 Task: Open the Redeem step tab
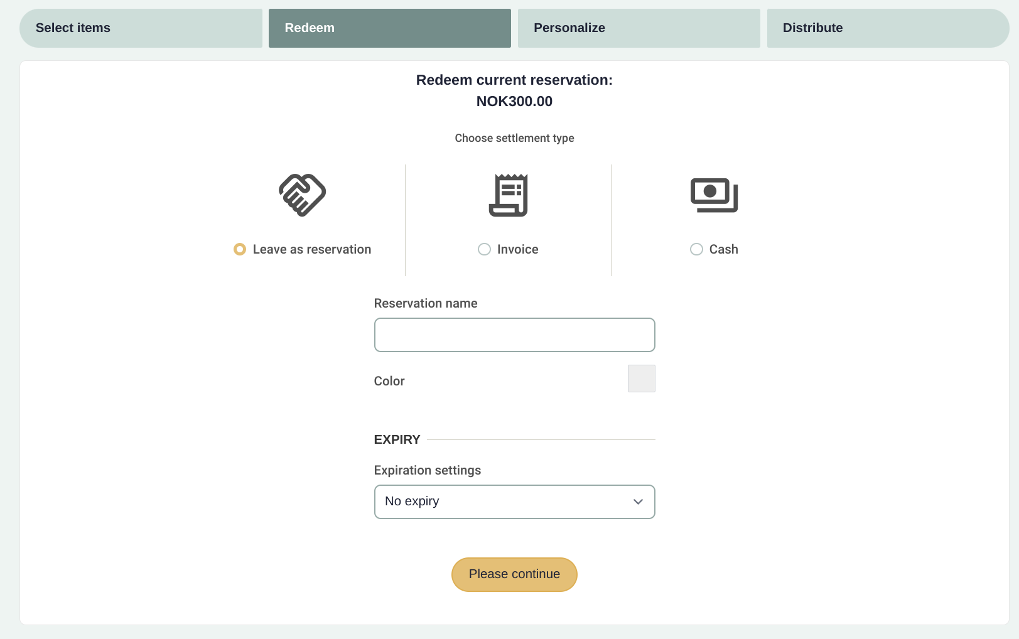(x=390, y=28)
